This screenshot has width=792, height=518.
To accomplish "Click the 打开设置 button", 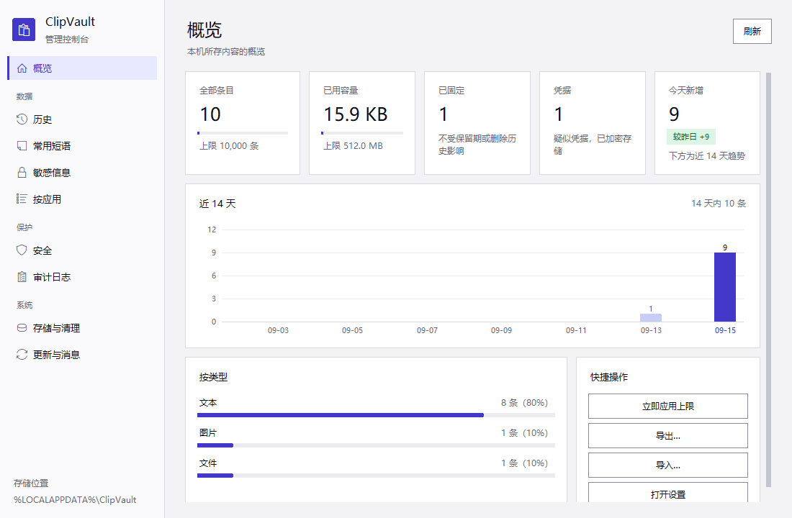I will click(x=667, y=493).
